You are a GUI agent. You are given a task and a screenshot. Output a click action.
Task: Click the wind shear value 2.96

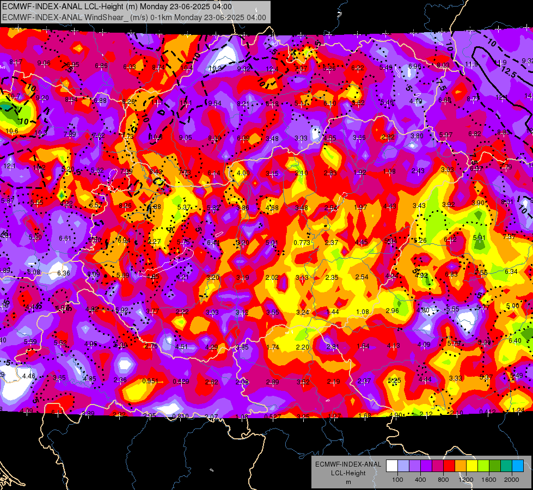pos(393,311)
